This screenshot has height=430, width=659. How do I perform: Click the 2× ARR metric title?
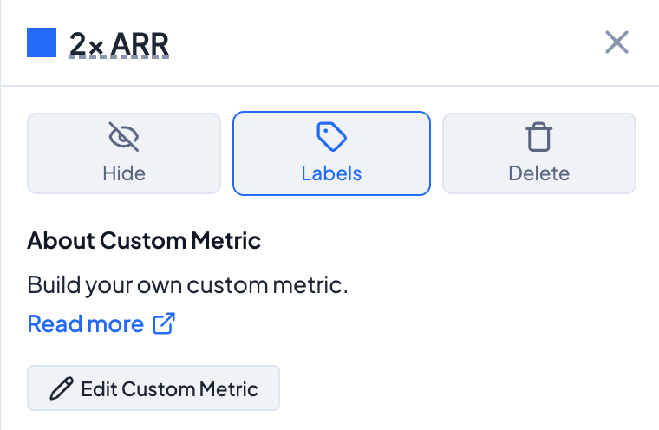pos(119,43)
